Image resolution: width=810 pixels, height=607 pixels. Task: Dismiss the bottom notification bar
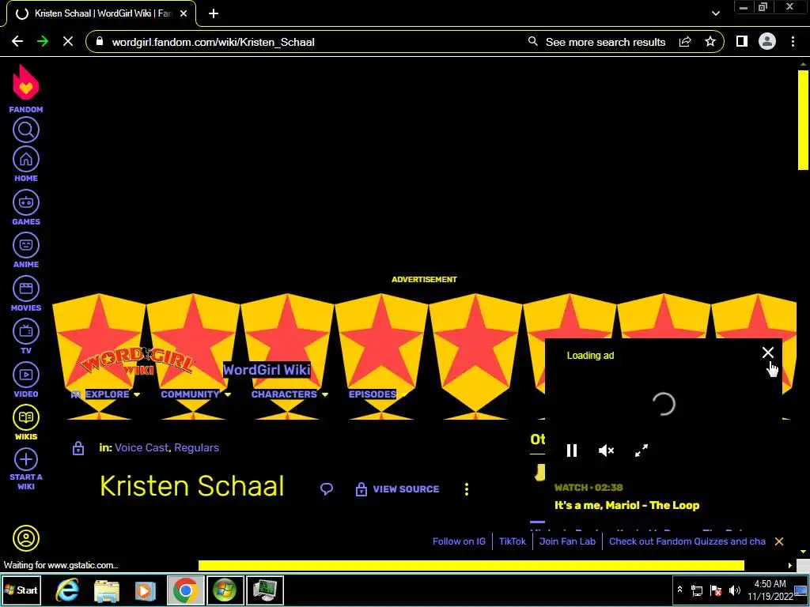pyautogui.click(x=779, y=541)
